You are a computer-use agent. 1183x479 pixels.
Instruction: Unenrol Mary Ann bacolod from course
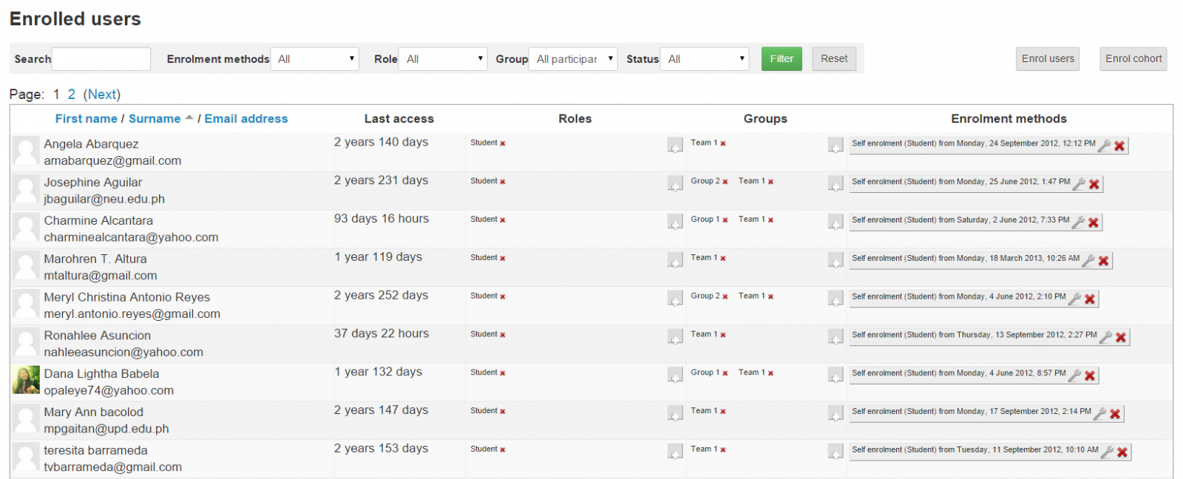click(1115, 414)
